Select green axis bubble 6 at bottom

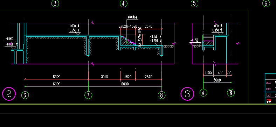(x=25, y=95)
